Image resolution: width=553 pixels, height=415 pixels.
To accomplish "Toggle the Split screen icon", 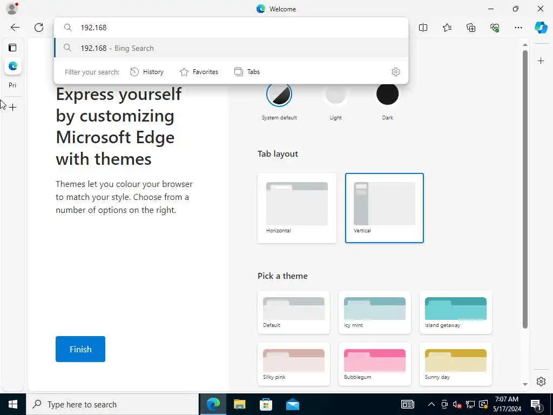I will pyautogui.click(x=423, y=28).
